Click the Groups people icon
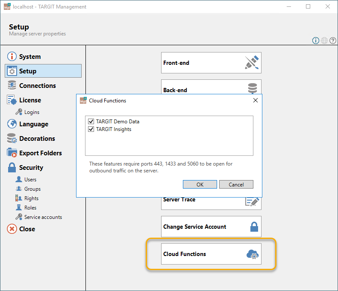The width and height of the screenshot is (338, 291). (x=19, y=189)
